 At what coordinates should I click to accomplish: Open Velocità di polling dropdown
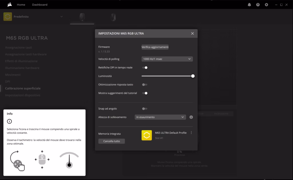[x=167, y=59]
